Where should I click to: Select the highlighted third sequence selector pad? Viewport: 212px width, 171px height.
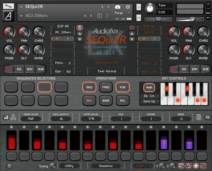[x=45, y=87]
